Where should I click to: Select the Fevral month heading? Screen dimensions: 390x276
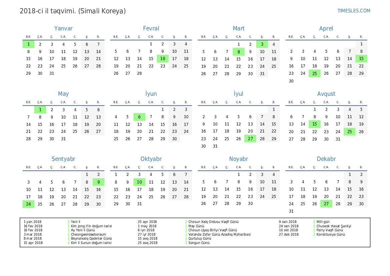(x=151, y=28)
